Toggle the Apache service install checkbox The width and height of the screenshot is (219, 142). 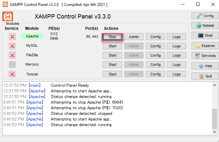click(12, 37)
